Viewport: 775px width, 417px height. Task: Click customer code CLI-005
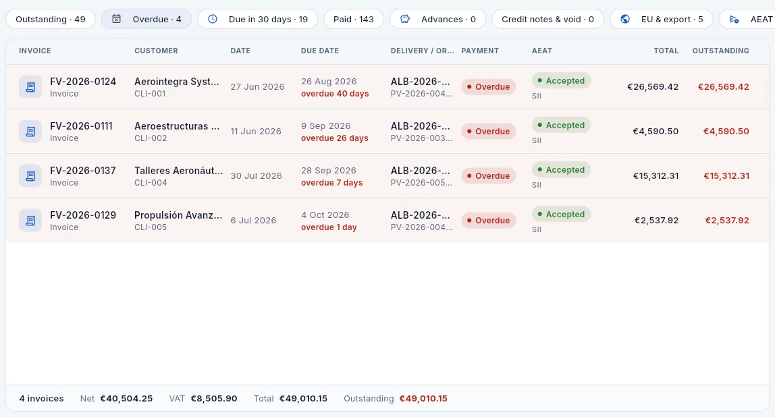pyautogui.click(x=151, y=227)
